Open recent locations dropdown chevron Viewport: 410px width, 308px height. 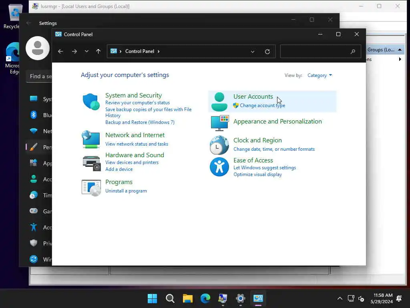point(86,51)
